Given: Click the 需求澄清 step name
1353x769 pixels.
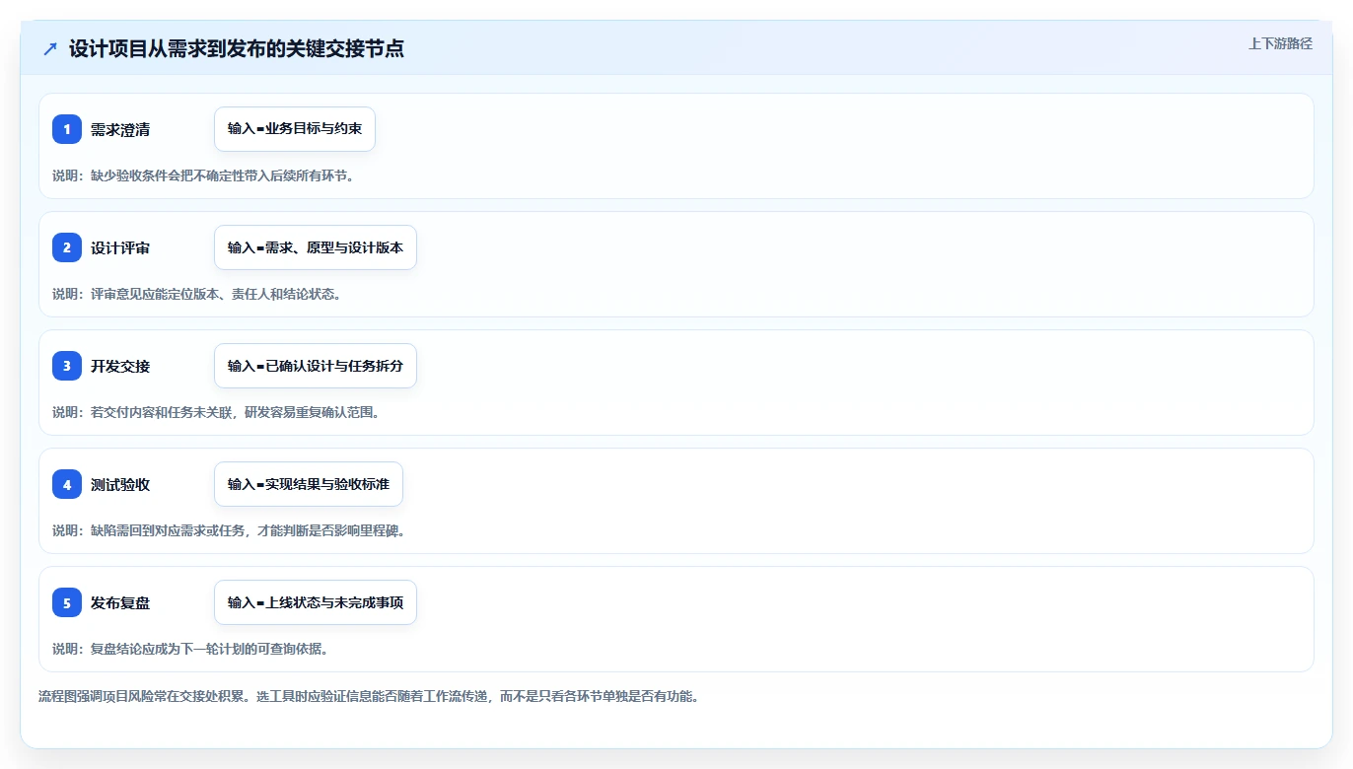Looking at the screenshot, I should 120,130.
